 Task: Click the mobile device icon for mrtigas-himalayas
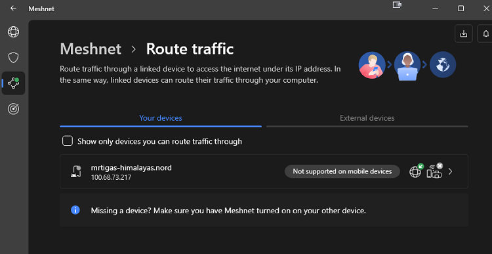pos(75,171)
